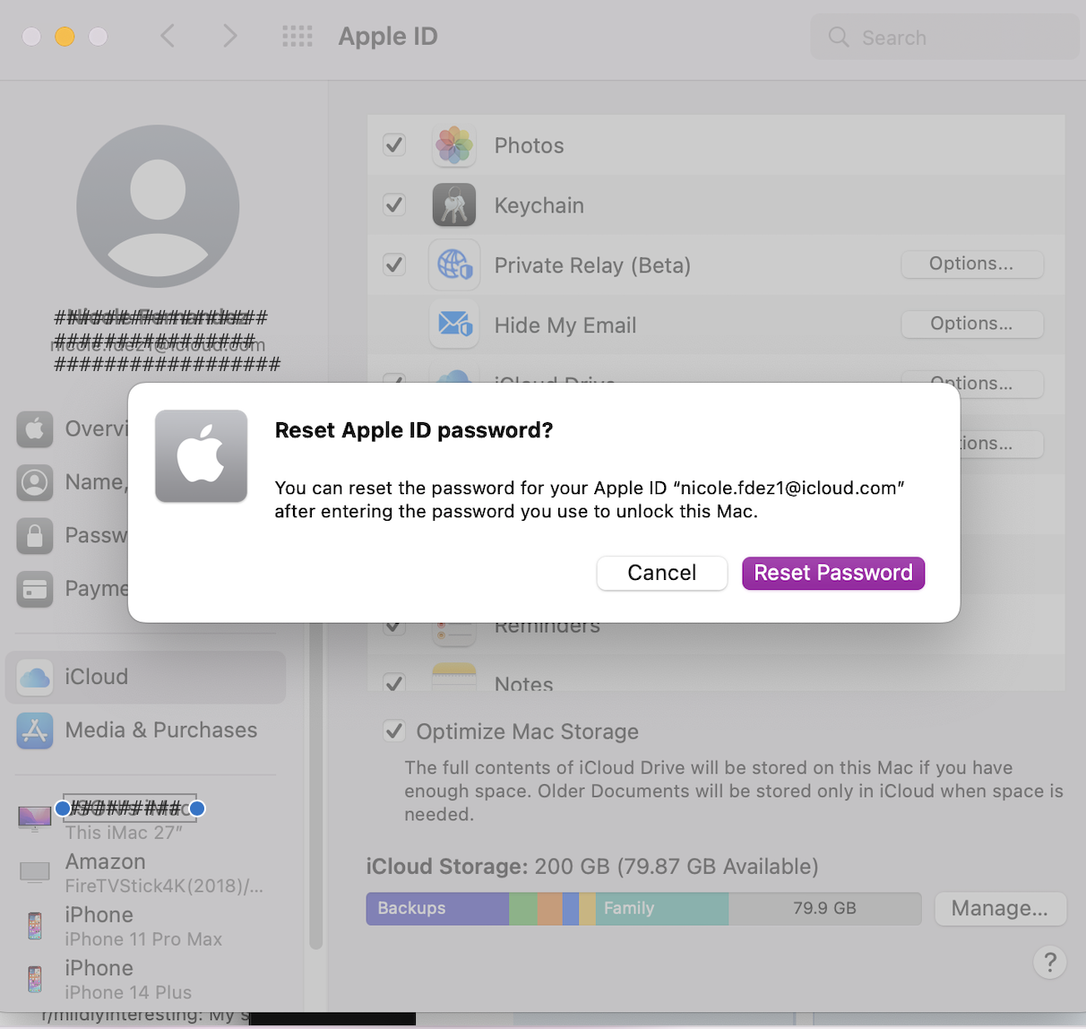Click the padlock Password sidebar icon
Screen dimensions: 1086x1029
click(x=35, y=536)
